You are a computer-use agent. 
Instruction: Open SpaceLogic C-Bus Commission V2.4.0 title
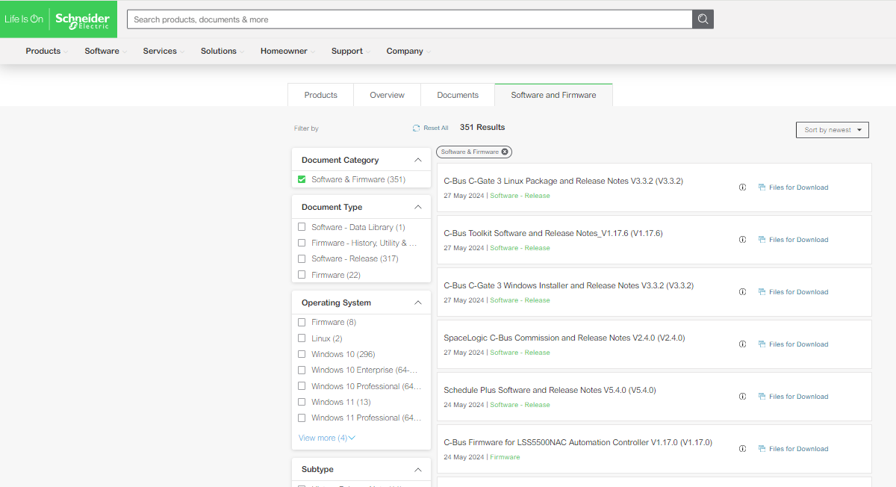(564, 338)
